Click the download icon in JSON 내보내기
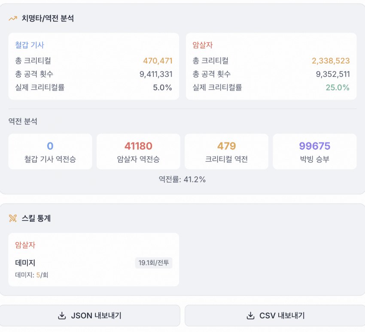365x332 pixels. (61, 316)
